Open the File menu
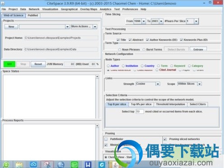This screenshot has width=224, height=168. (4, 9)
